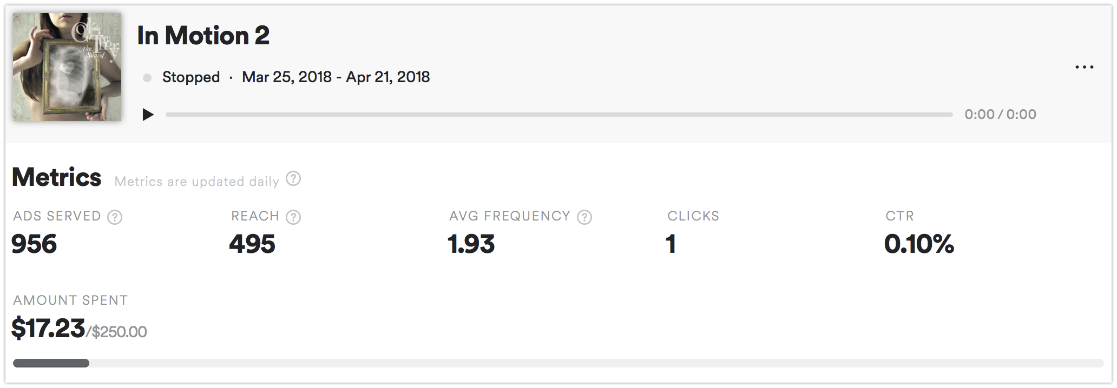Click the Play triangle for the ad audio
The height and width of the screenshot is (388, 1117).
click(x=148, y=114)
